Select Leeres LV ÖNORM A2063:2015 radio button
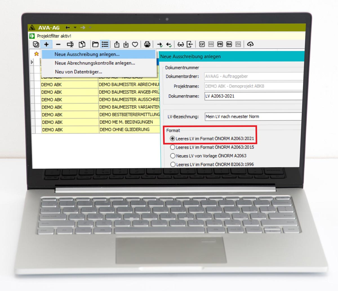The image size is (338, 291). (173, 147)
